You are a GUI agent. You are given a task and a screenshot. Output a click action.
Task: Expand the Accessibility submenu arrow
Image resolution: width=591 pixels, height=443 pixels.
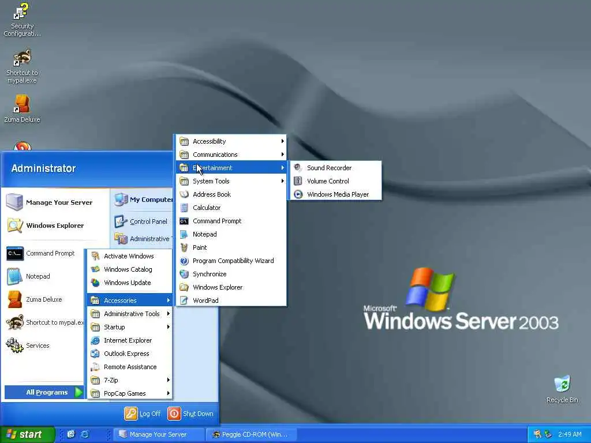[282, 141]
